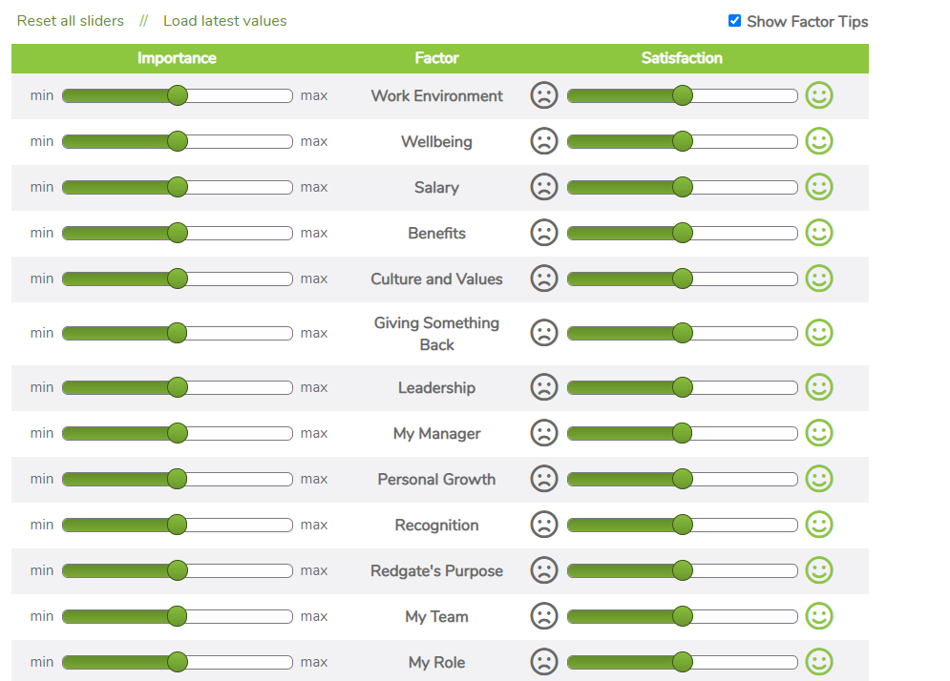Click the sad face icon for Work Environment
Screen dimensions: 950x681
pyautogui.click(x=543, y=95)
